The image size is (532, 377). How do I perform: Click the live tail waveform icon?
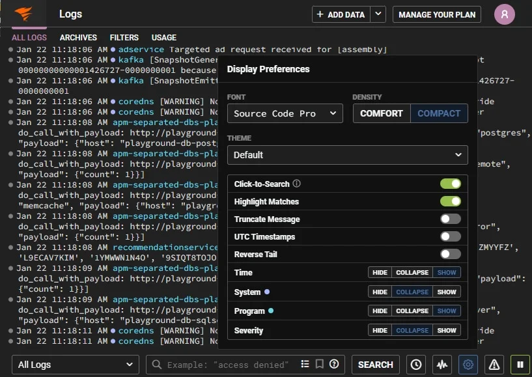coord(441,365)
